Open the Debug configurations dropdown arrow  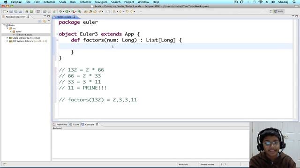pos(63,12)
